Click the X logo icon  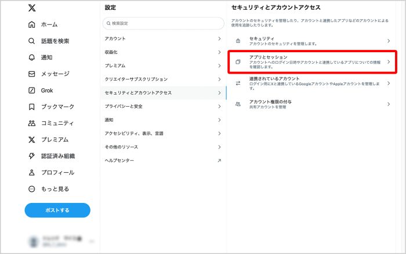coord(32,8)
